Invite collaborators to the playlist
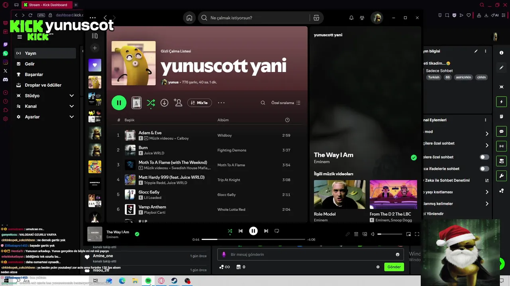 coord(178,103)
